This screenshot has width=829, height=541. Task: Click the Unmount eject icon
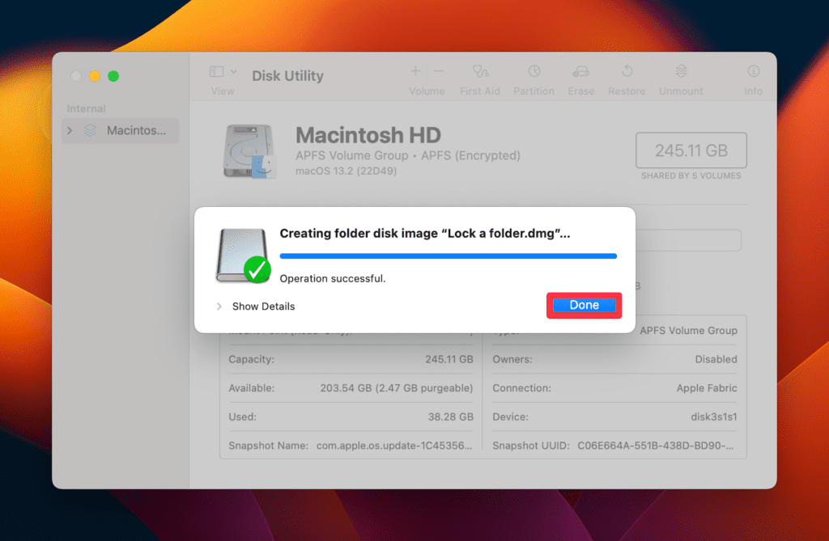click(681, 71)
